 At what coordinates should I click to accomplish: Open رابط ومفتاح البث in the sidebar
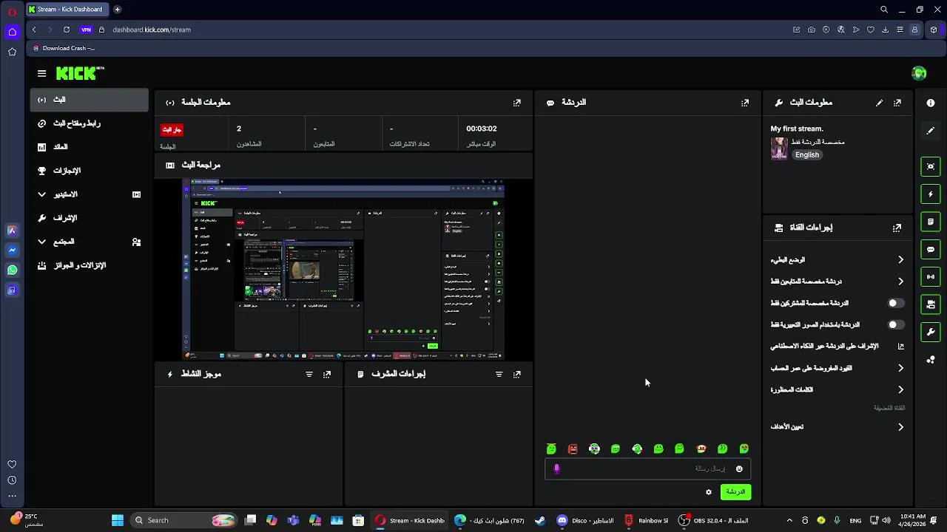pyautogui.click(x=89, y=123)
